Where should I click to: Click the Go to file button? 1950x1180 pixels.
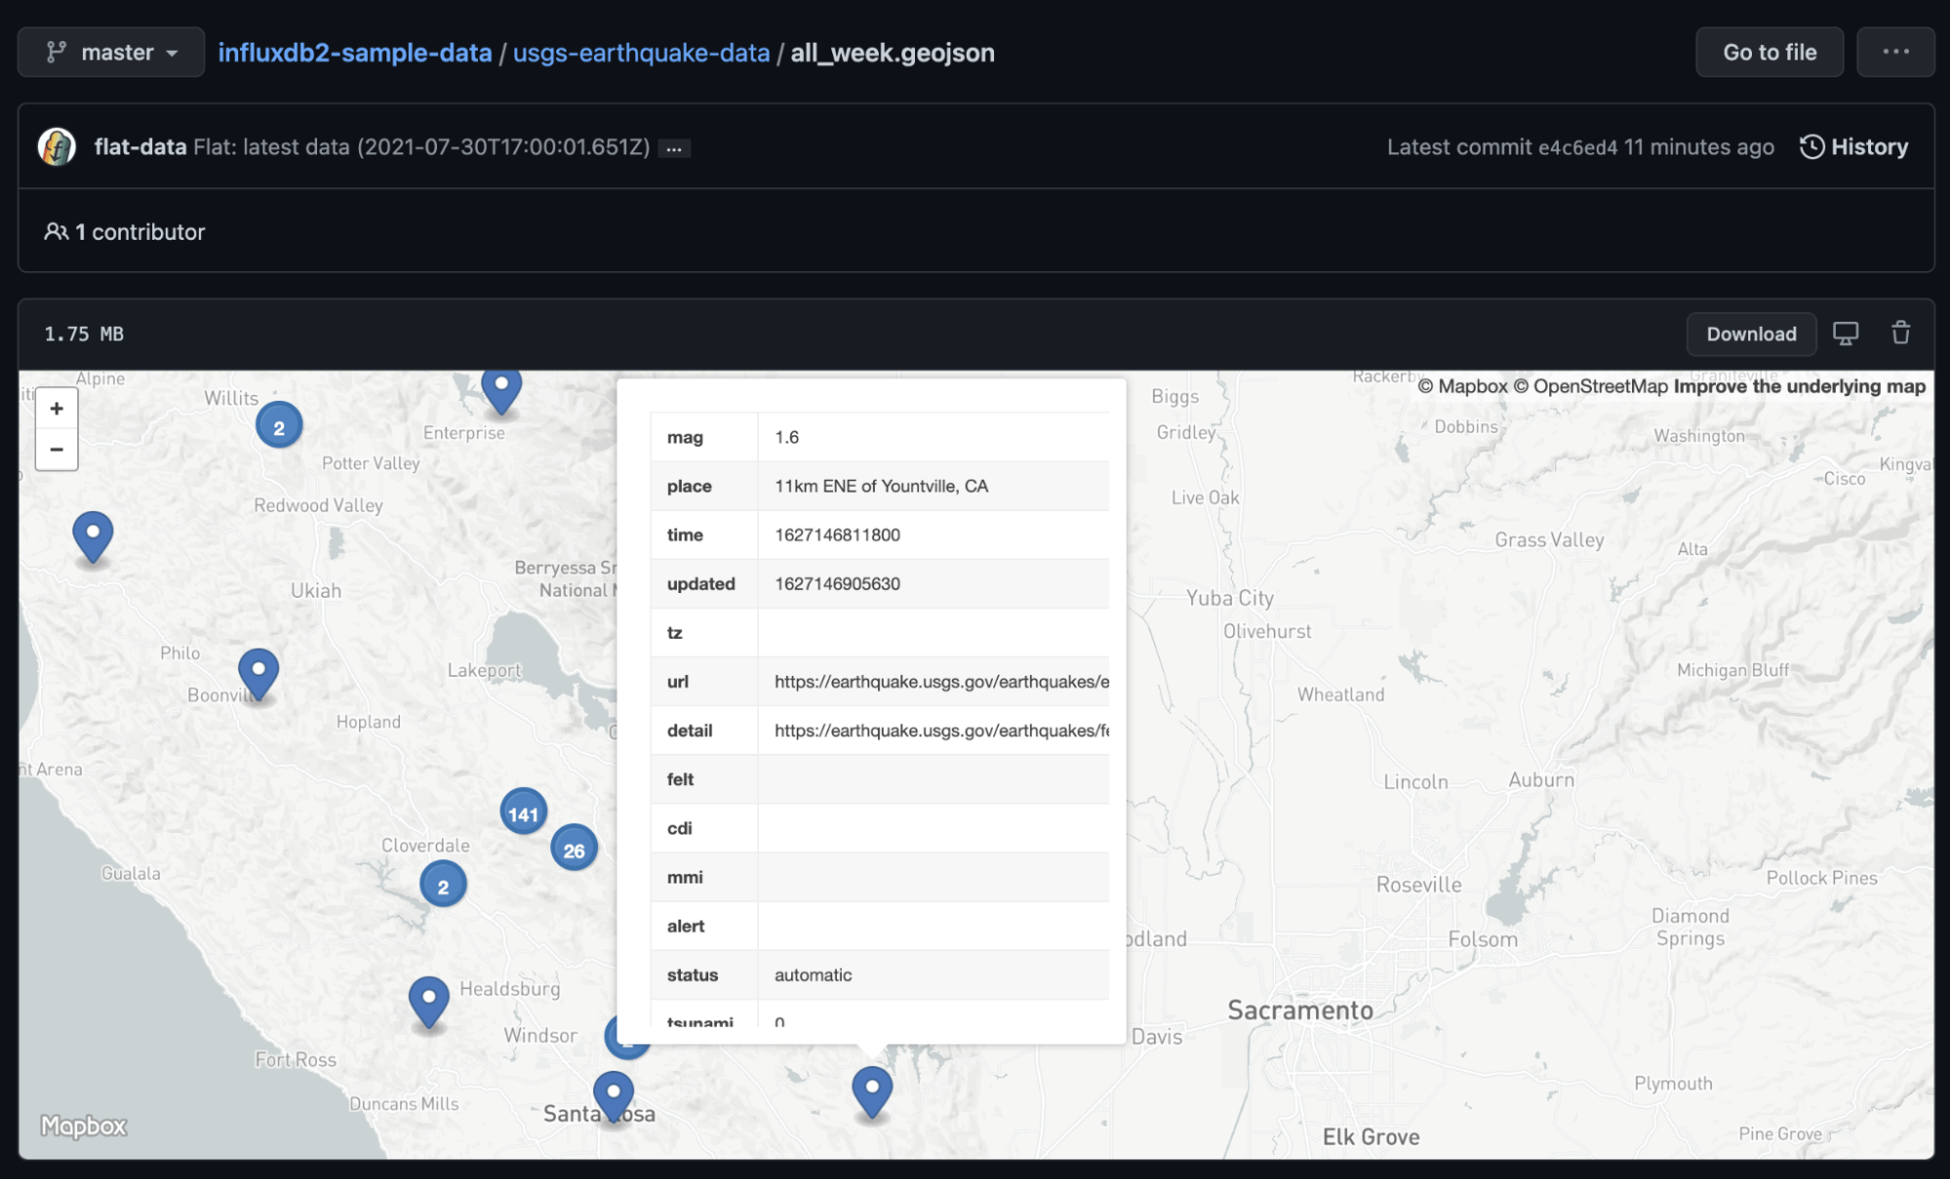(1769, 52)
